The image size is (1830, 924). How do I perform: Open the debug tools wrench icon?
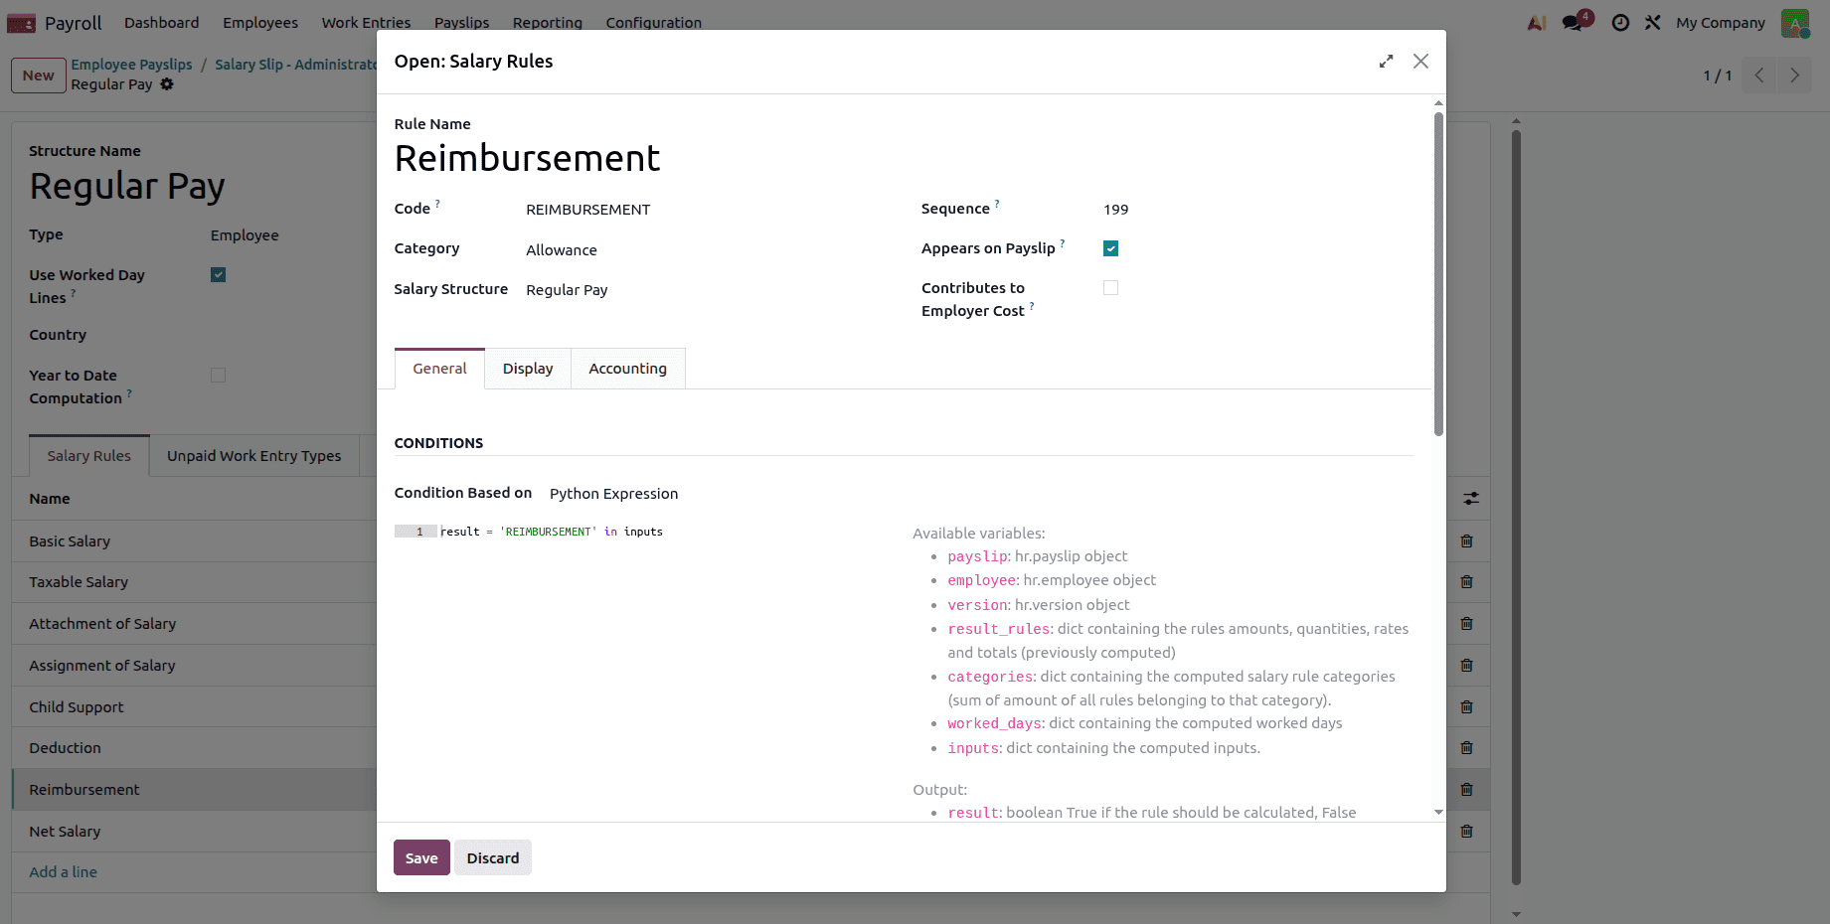click(1653, 22)
